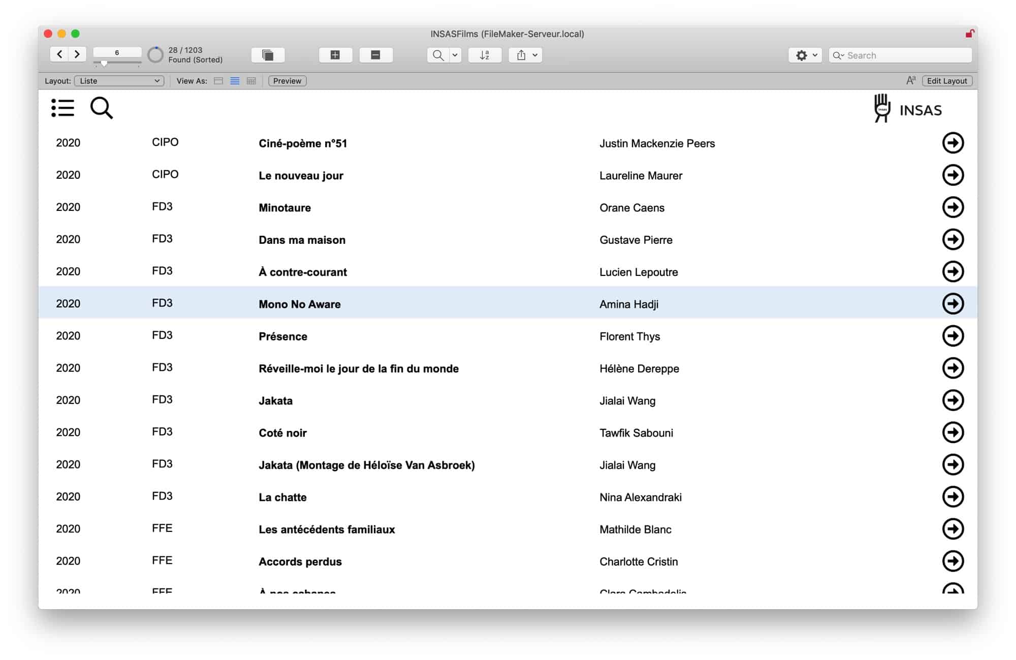Viewport: 1016px width, 660px height.
Task: Switch to List view
Action: (235, 81)
